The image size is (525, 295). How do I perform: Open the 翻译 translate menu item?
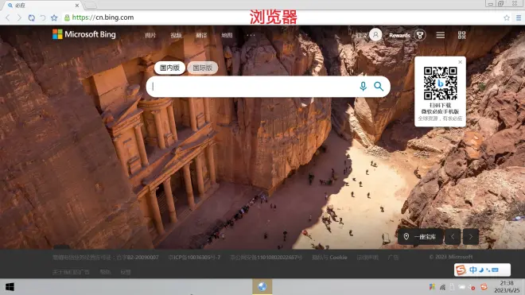(x=201, y=35)
